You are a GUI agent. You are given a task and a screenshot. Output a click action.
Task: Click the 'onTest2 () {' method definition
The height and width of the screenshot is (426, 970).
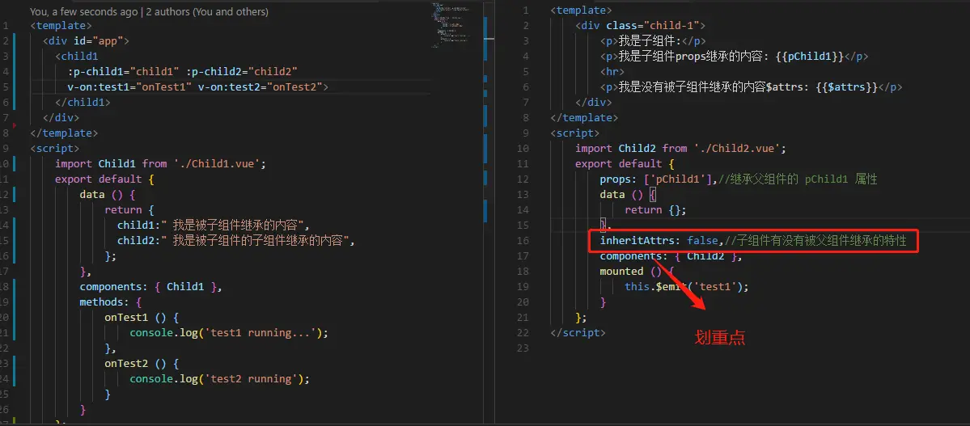[x=142, y=364]
